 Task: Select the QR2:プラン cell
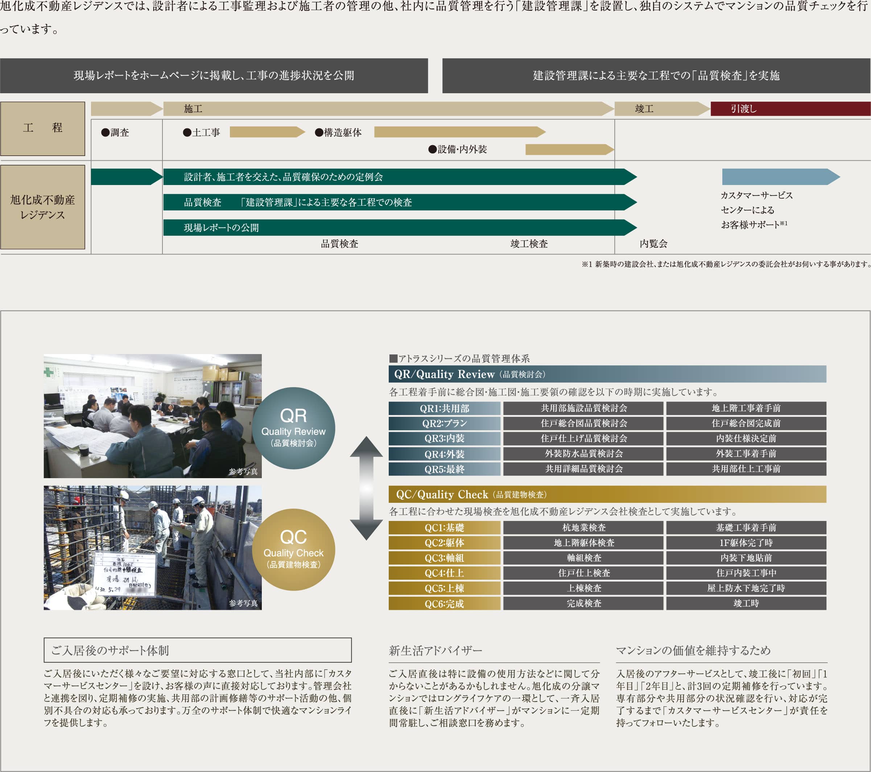tap(445, 423)
